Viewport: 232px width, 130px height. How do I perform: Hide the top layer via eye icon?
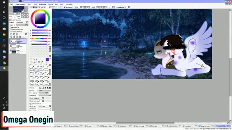point(11,40)
